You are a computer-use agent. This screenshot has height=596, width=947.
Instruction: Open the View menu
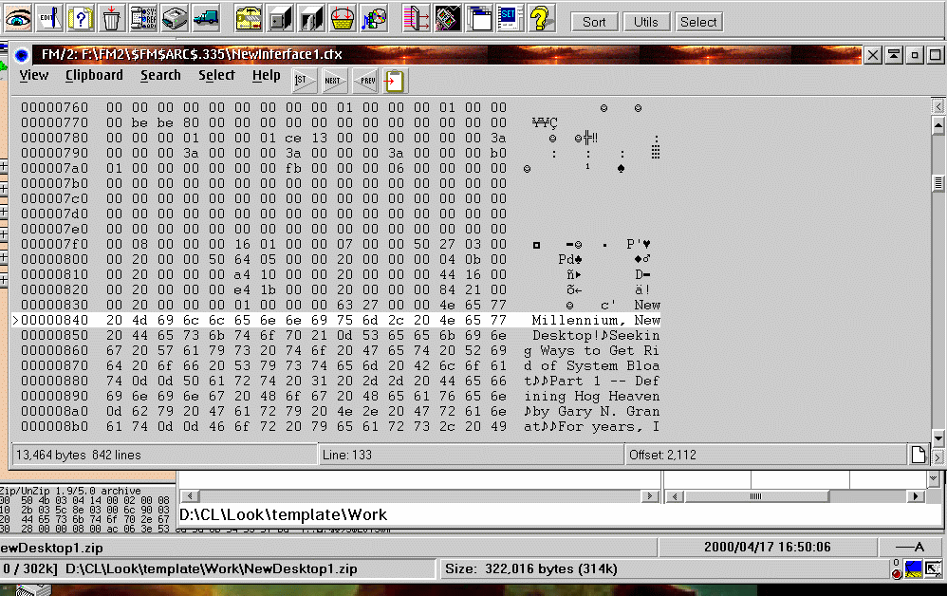[x=33, y=75]
